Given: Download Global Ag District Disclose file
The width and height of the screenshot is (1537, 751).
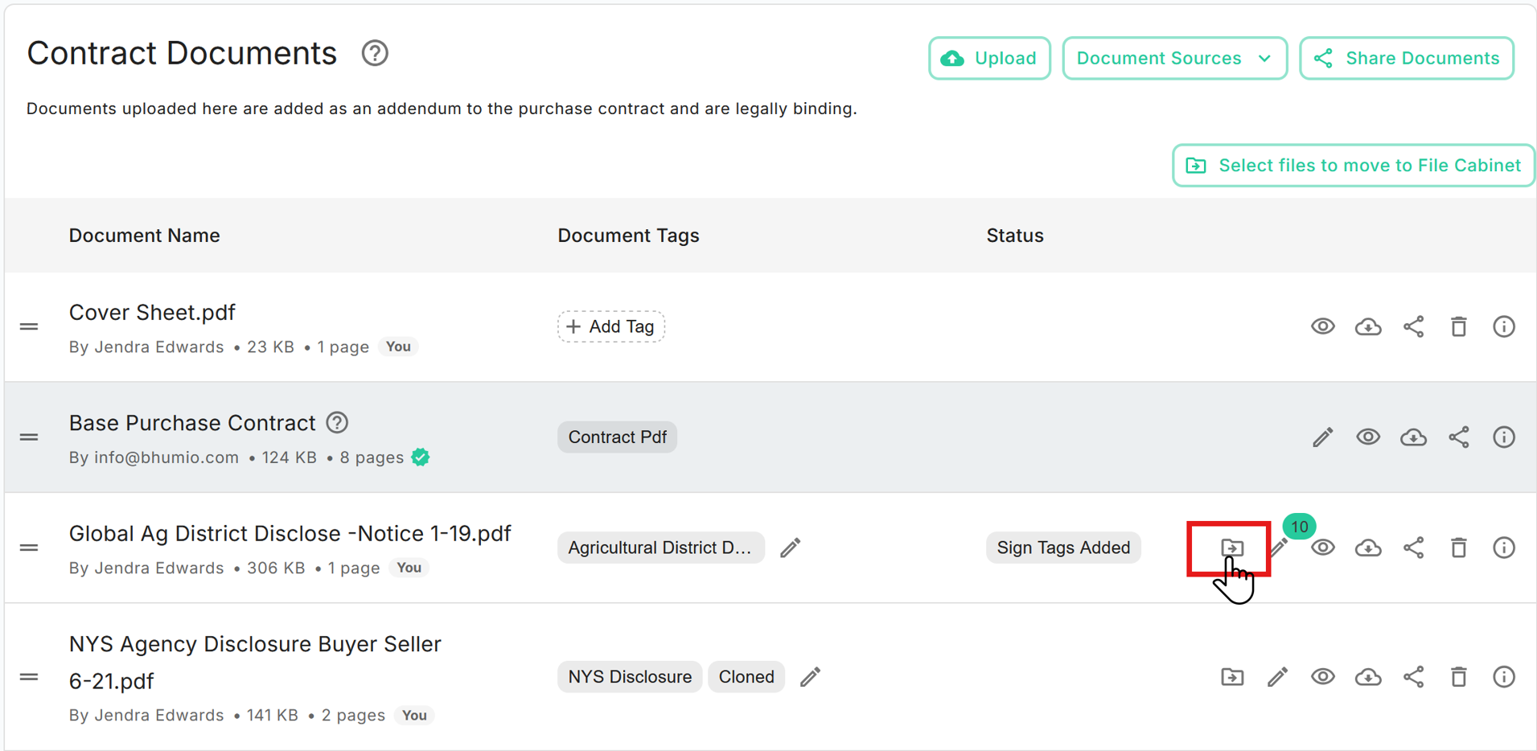Looking at the screenshot, I should tap(1368, 548).
